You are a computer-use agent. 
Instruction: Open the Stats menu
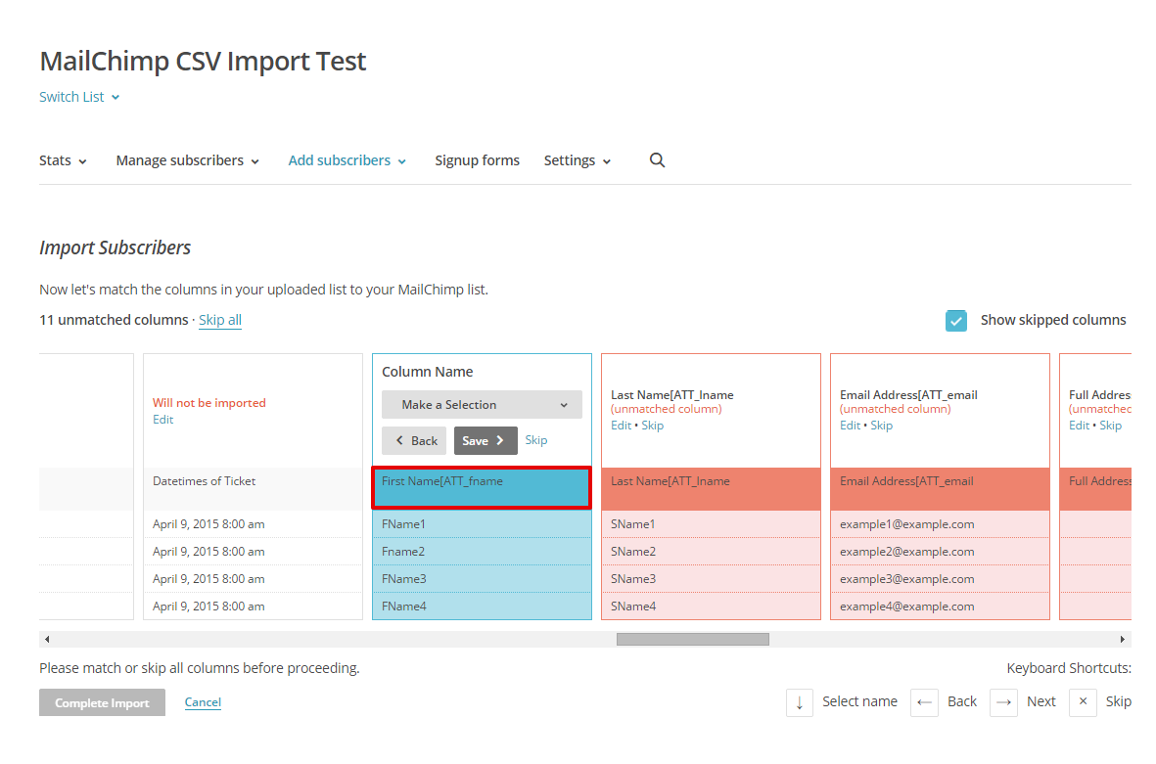pyautogui.click(x=63, y=160)
